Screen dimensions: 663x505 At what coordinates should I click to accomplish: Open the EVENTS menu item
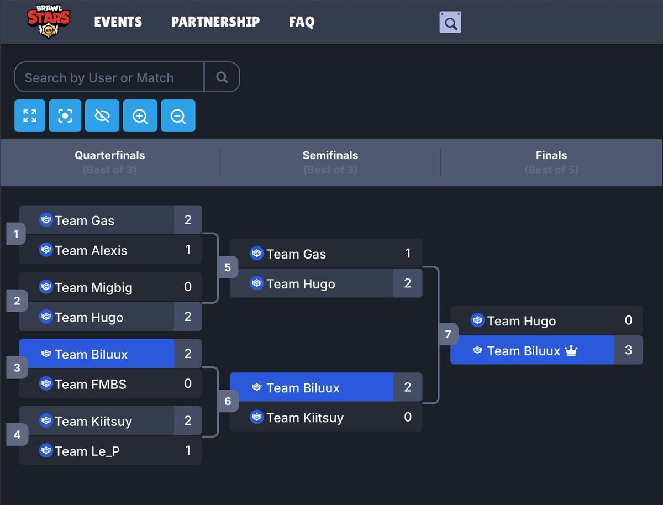(x=118, y=22)
